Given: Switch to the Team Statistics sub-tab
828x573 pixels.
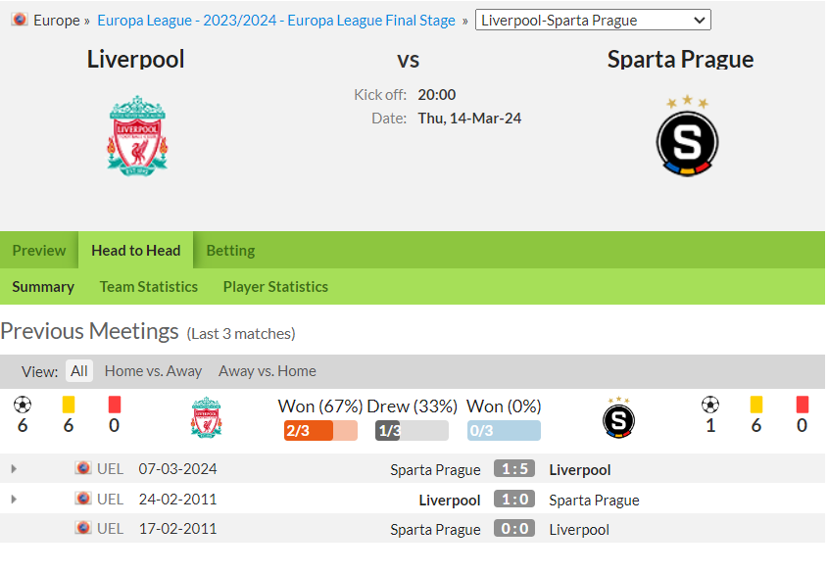Looking at the screenshot, I should click(x=149, y=286).
